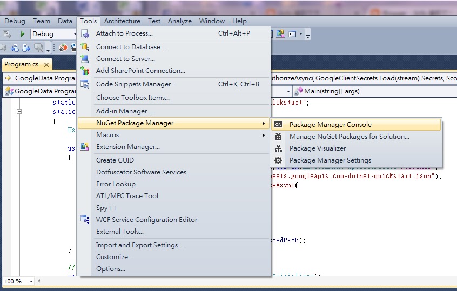
Task: Click the comment selection toolbar icon
Action: click(38, 48)
